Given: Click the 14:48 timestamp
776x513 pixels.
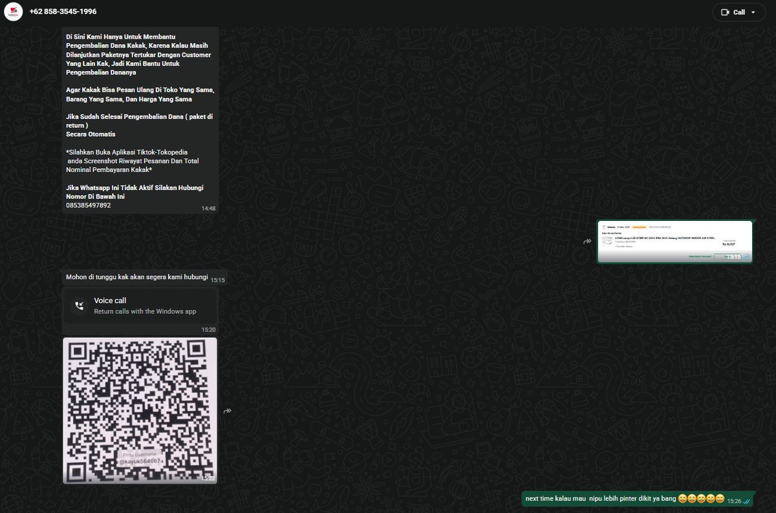Looking at the screenshot, I should 208,209.
